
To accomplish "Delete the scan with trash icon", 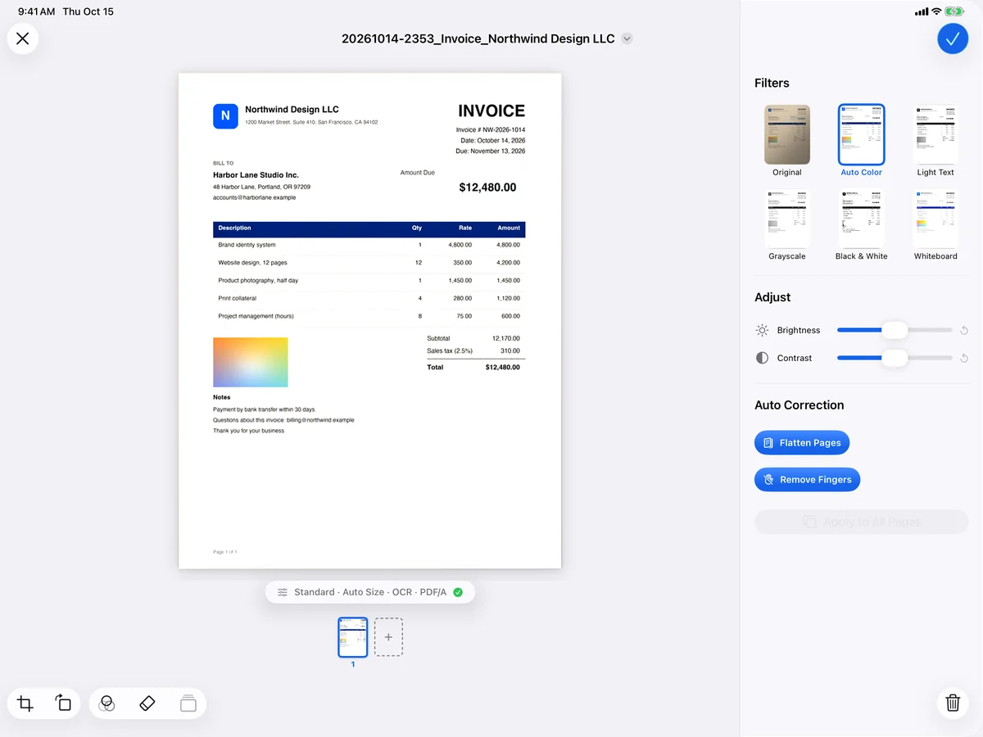I will pyautogui.click(x=953, y=703).
